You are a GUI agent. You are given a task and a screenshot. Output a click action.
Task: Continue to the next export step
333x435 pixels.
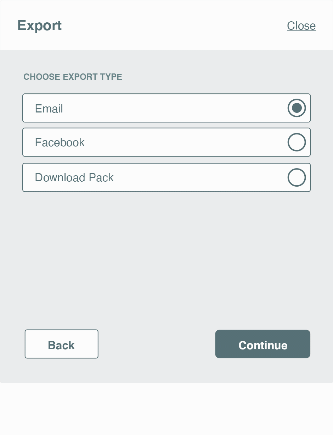[x=263, y=344]
